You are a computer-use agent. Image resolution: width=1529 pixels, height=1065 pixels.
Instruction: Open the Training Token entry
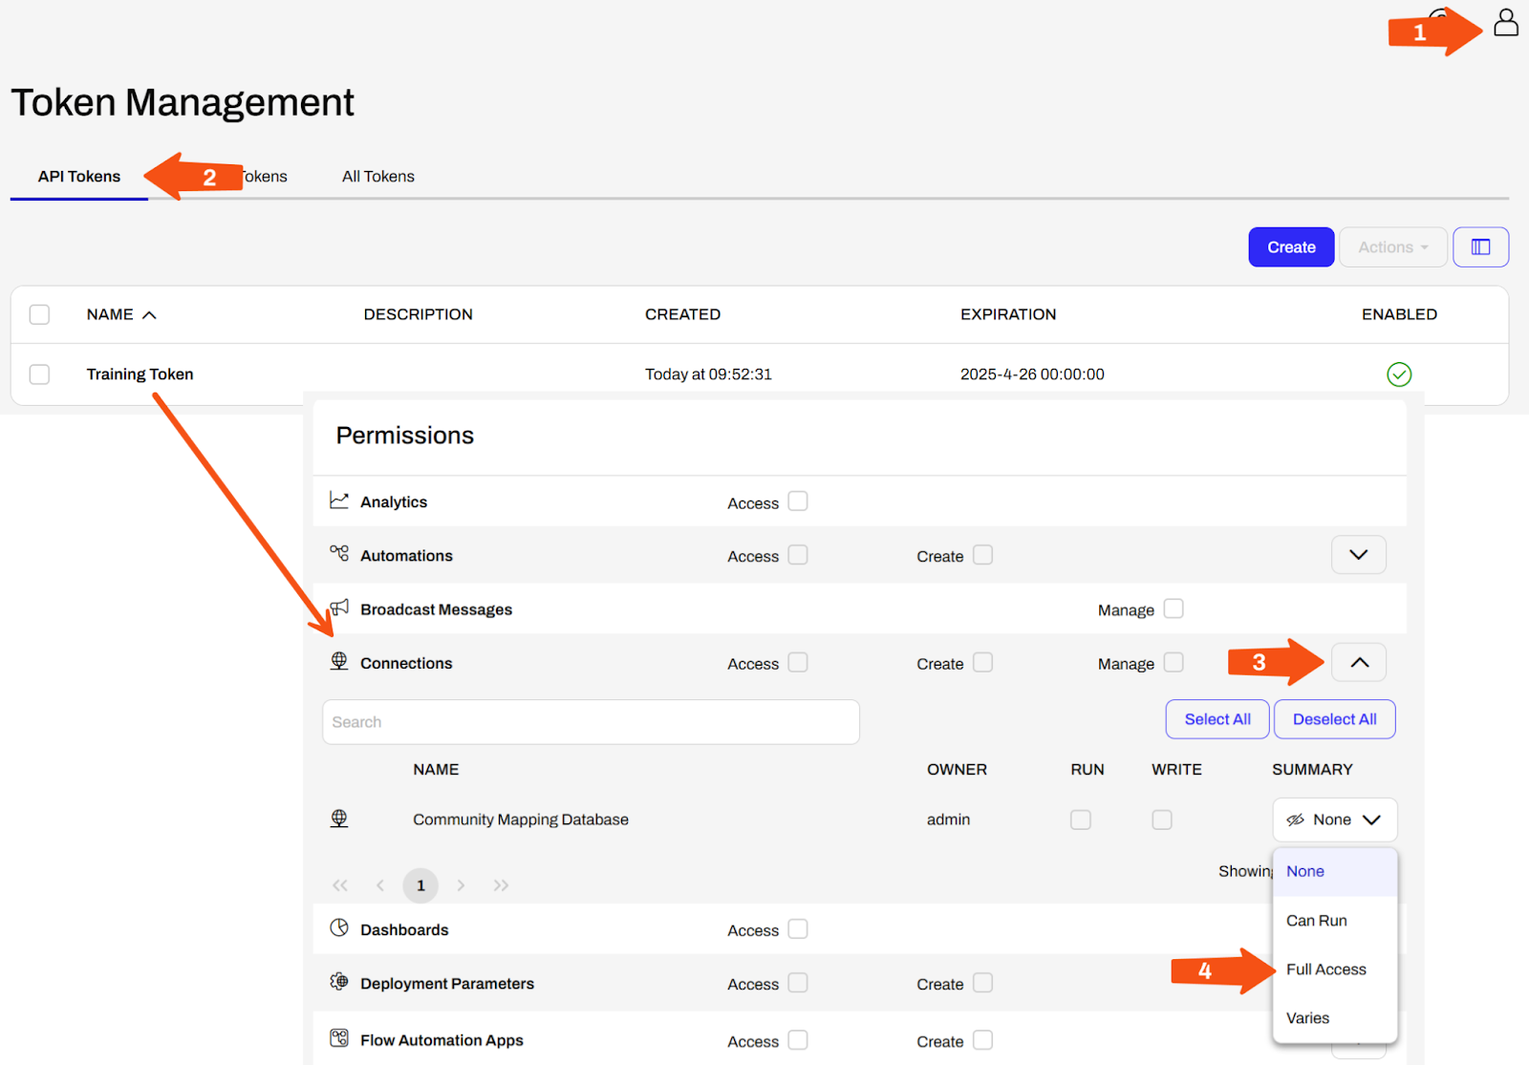coord(140,374)
